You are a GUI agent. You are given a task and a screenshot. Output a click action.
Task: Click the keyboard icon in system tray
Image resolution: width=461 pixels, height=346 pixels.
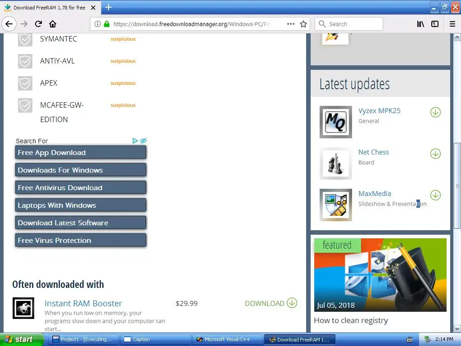[x=410, y=340]
